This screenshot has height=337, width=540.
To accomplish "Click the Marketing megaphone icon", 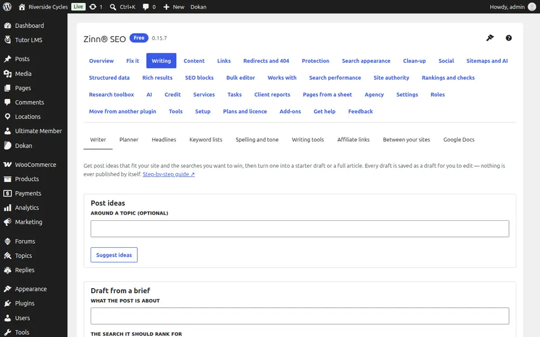I will [7, 222].
